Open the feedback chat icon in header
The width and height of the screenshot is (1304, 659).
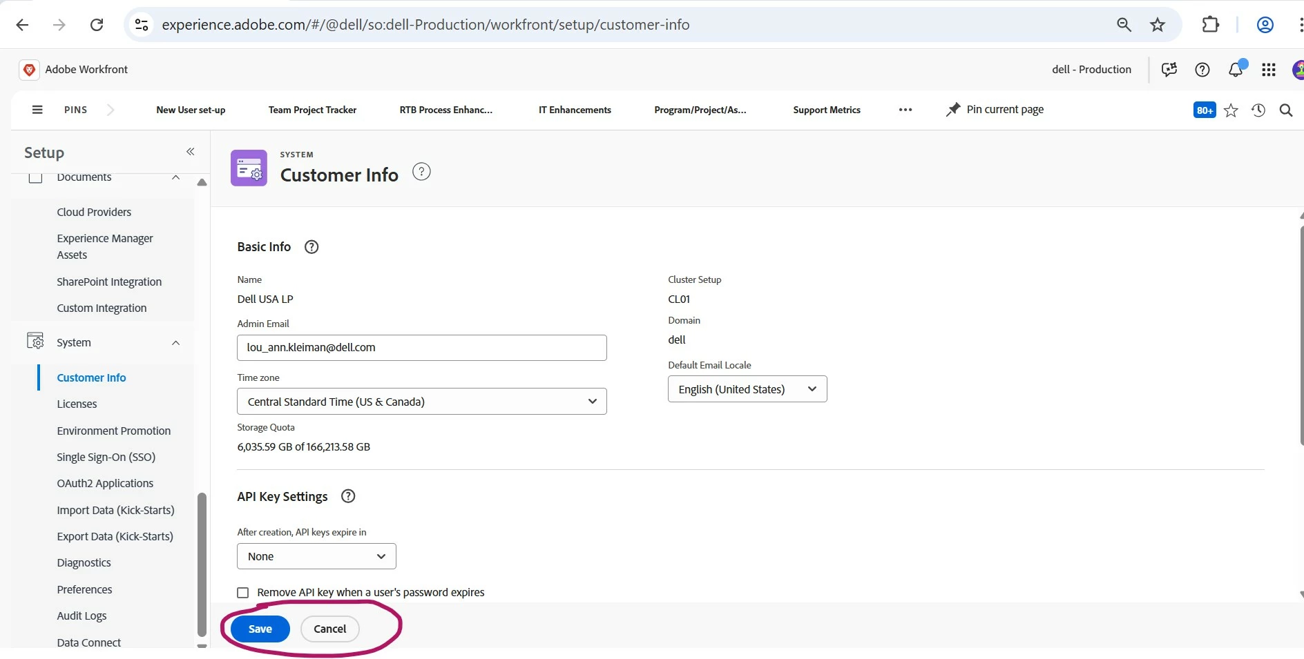[x=1169, y=70]
